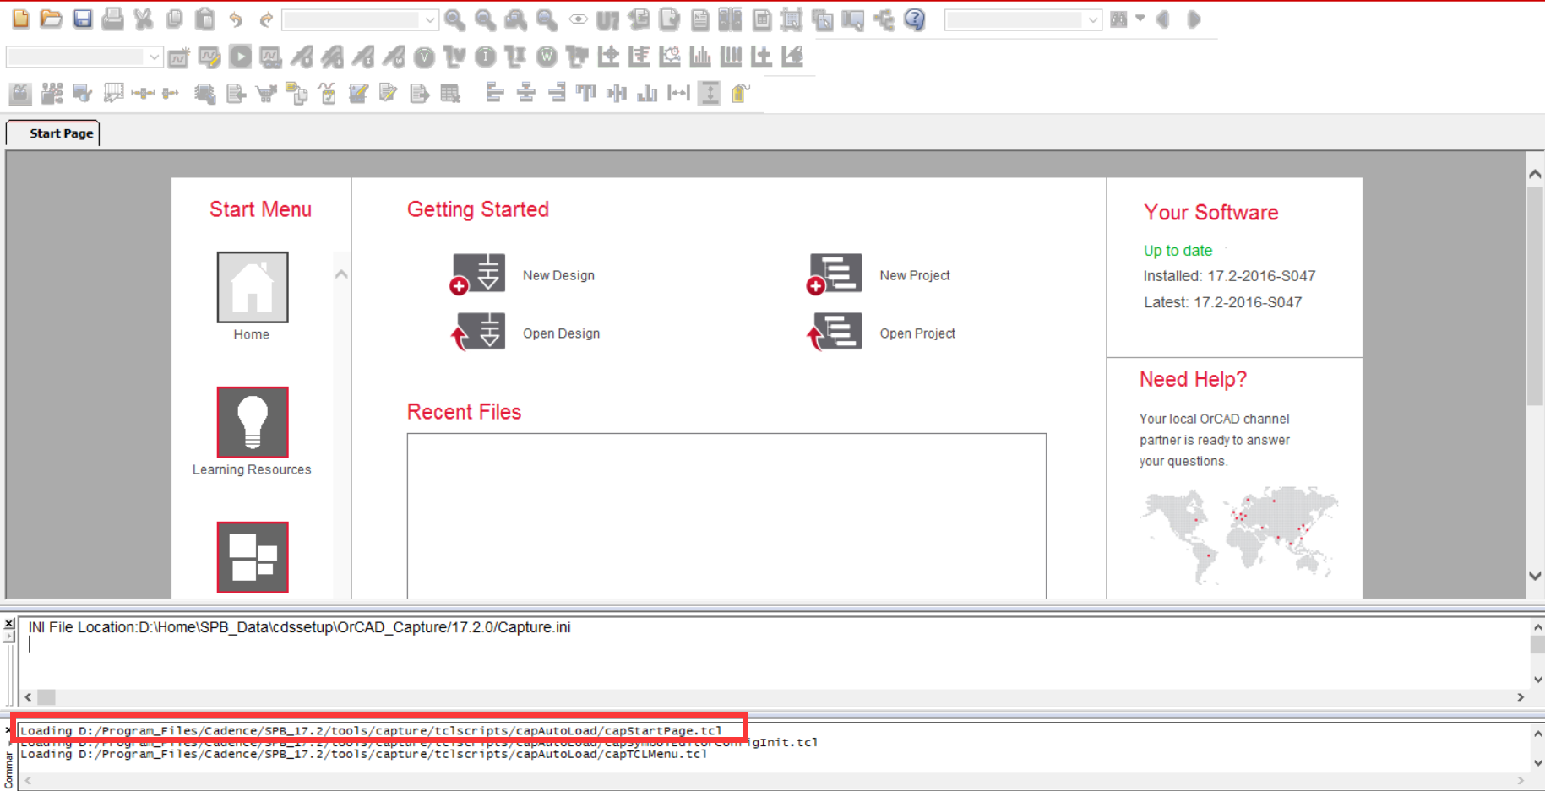Select the Start Page tab

click(x=53, y=133)
